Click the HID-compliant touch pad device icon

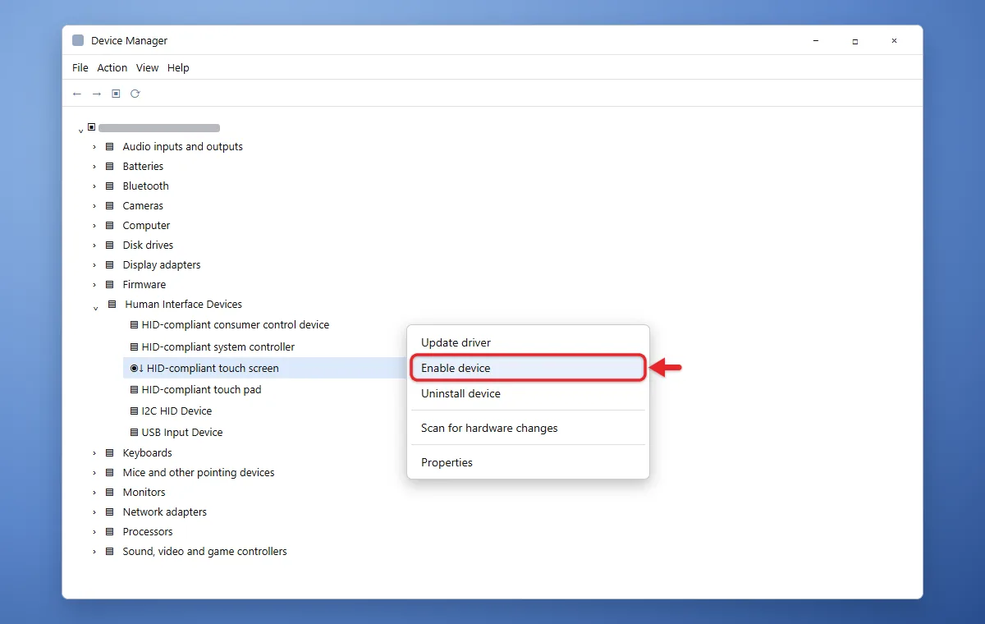click(135, 390)
